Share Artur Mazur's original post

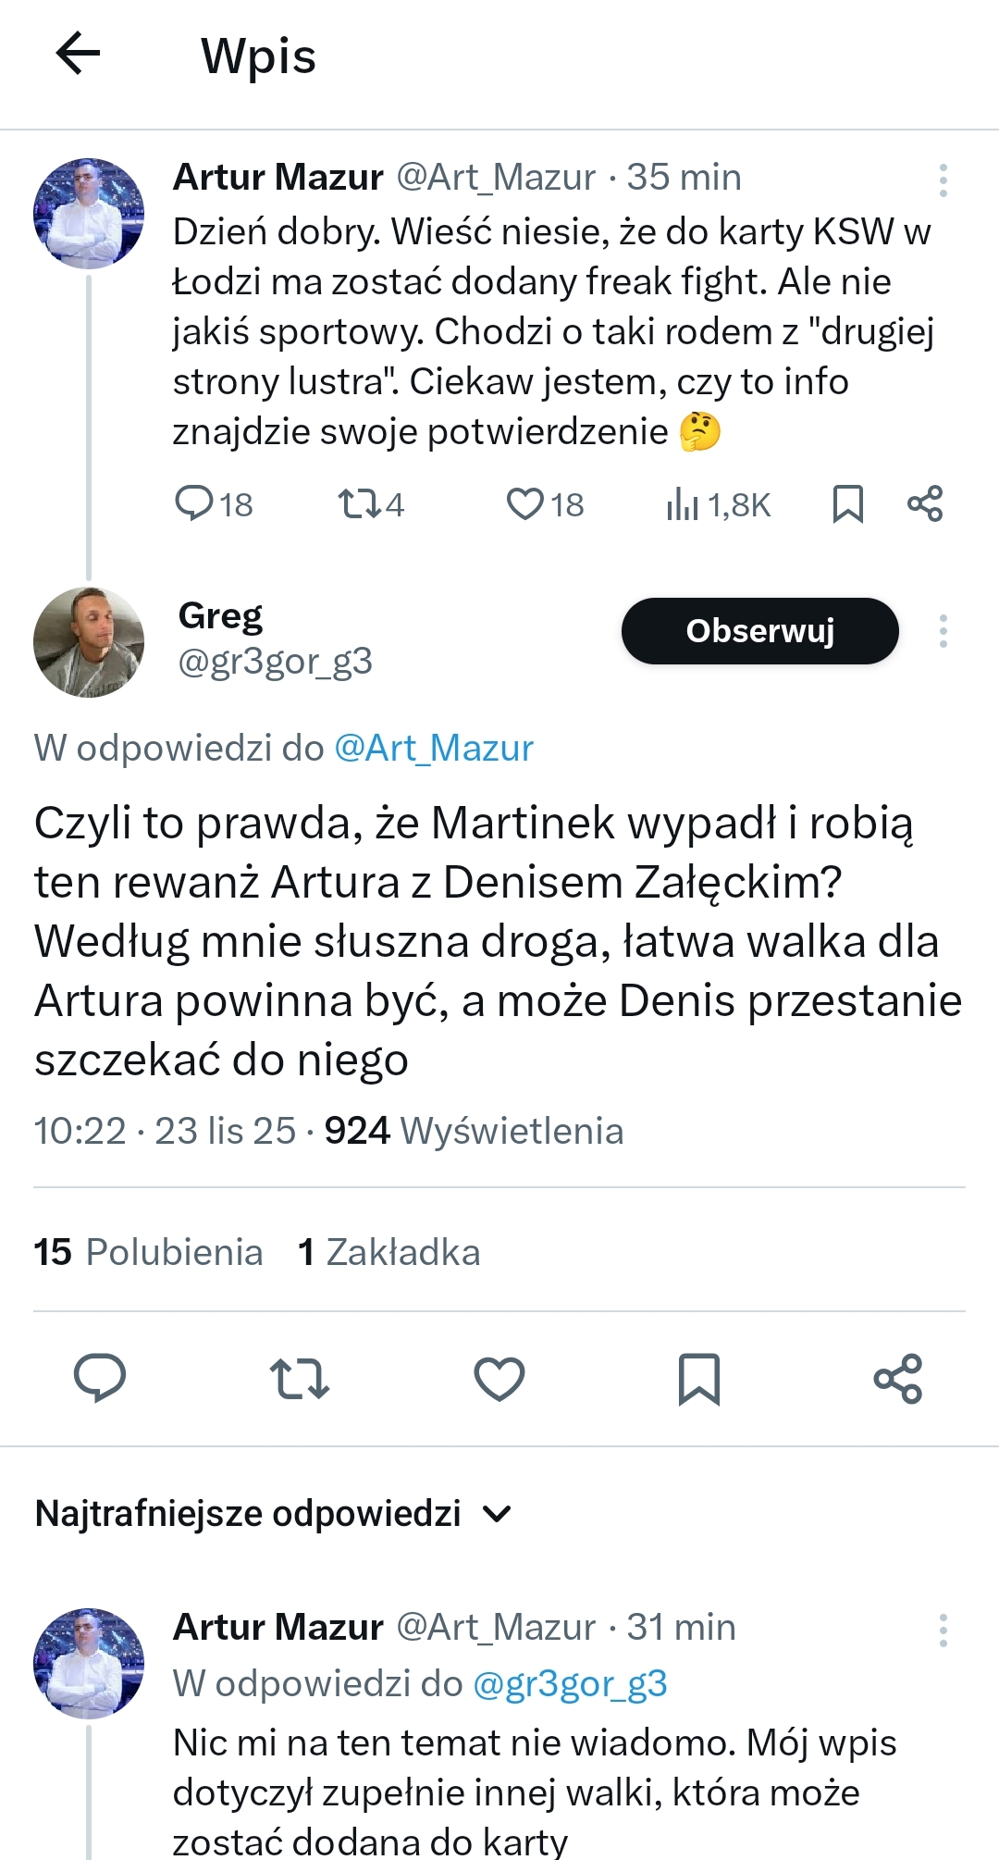[x=925, y=504]
